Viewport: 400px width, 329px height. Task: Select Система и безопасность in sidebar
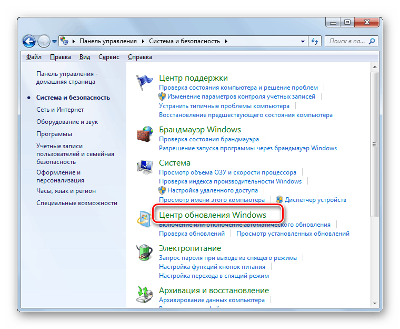(73, 98)
